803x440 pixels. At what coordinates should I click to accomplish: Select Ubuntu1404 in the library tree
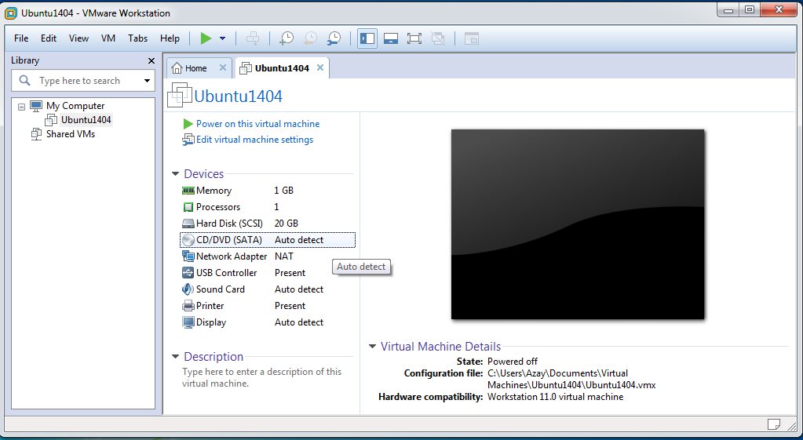click(86, 120)
